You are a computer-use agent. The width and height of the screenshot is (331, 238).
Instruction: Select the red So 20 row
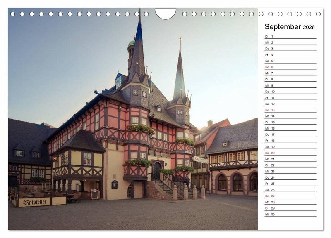point(290,153)
